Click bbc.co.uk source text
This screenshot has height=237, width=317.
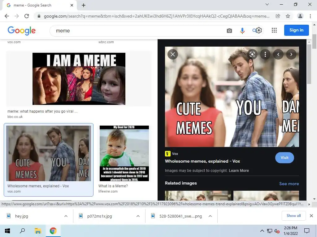coord(15,117)
